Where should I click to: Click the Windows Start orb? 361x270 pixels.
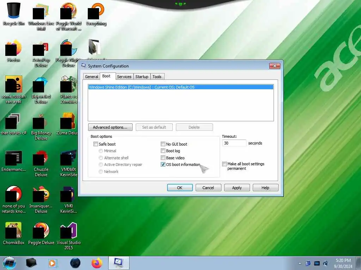pyautogui.click(x=10, y=263)
